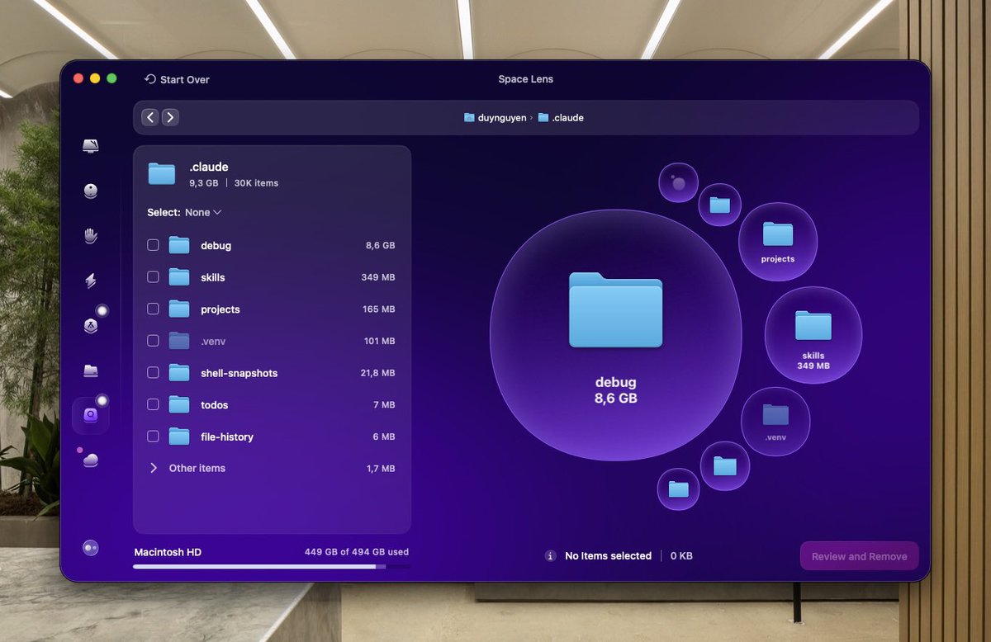Click the debug folder icon in list
Viewport: 991px width, 642px height.
(179, 245)
